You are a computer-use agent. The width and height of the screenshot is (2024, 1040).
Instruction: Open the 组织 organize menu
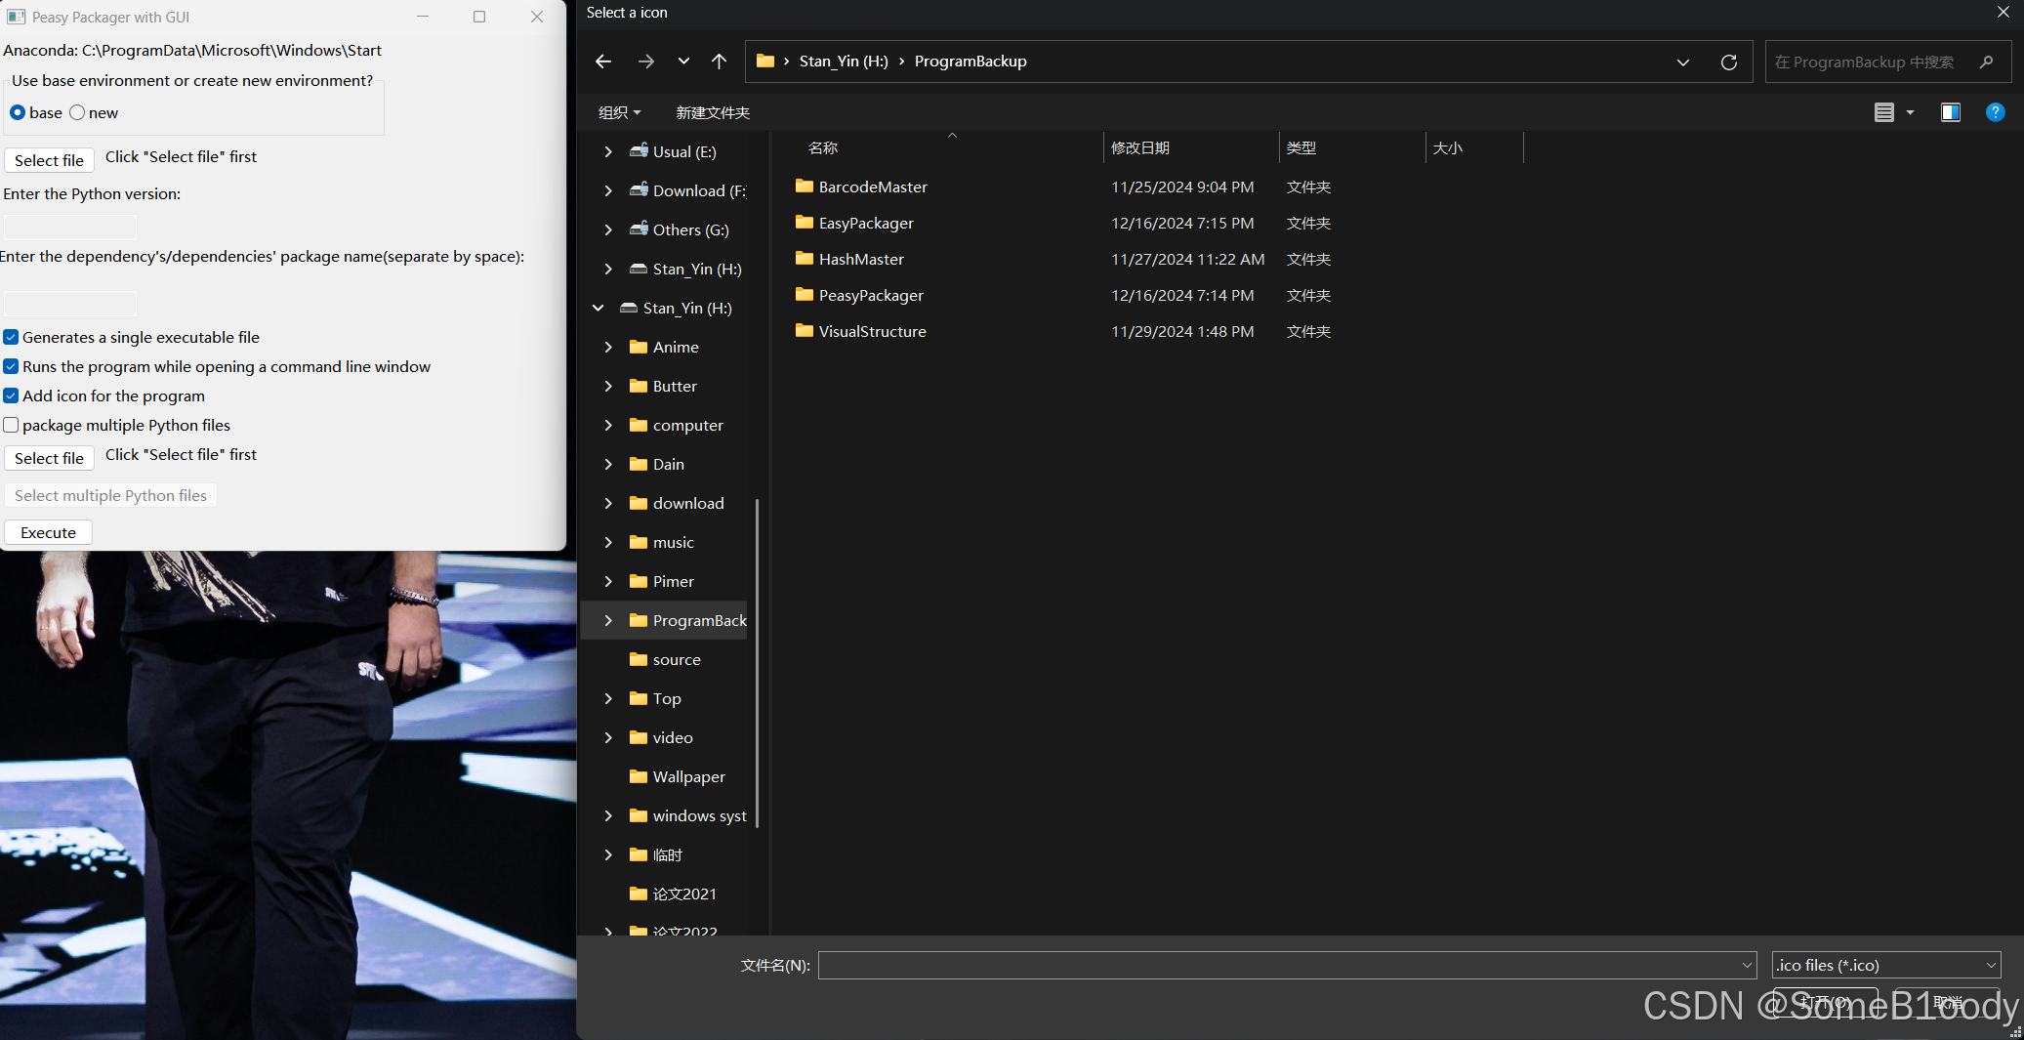[x=620, y=112]
